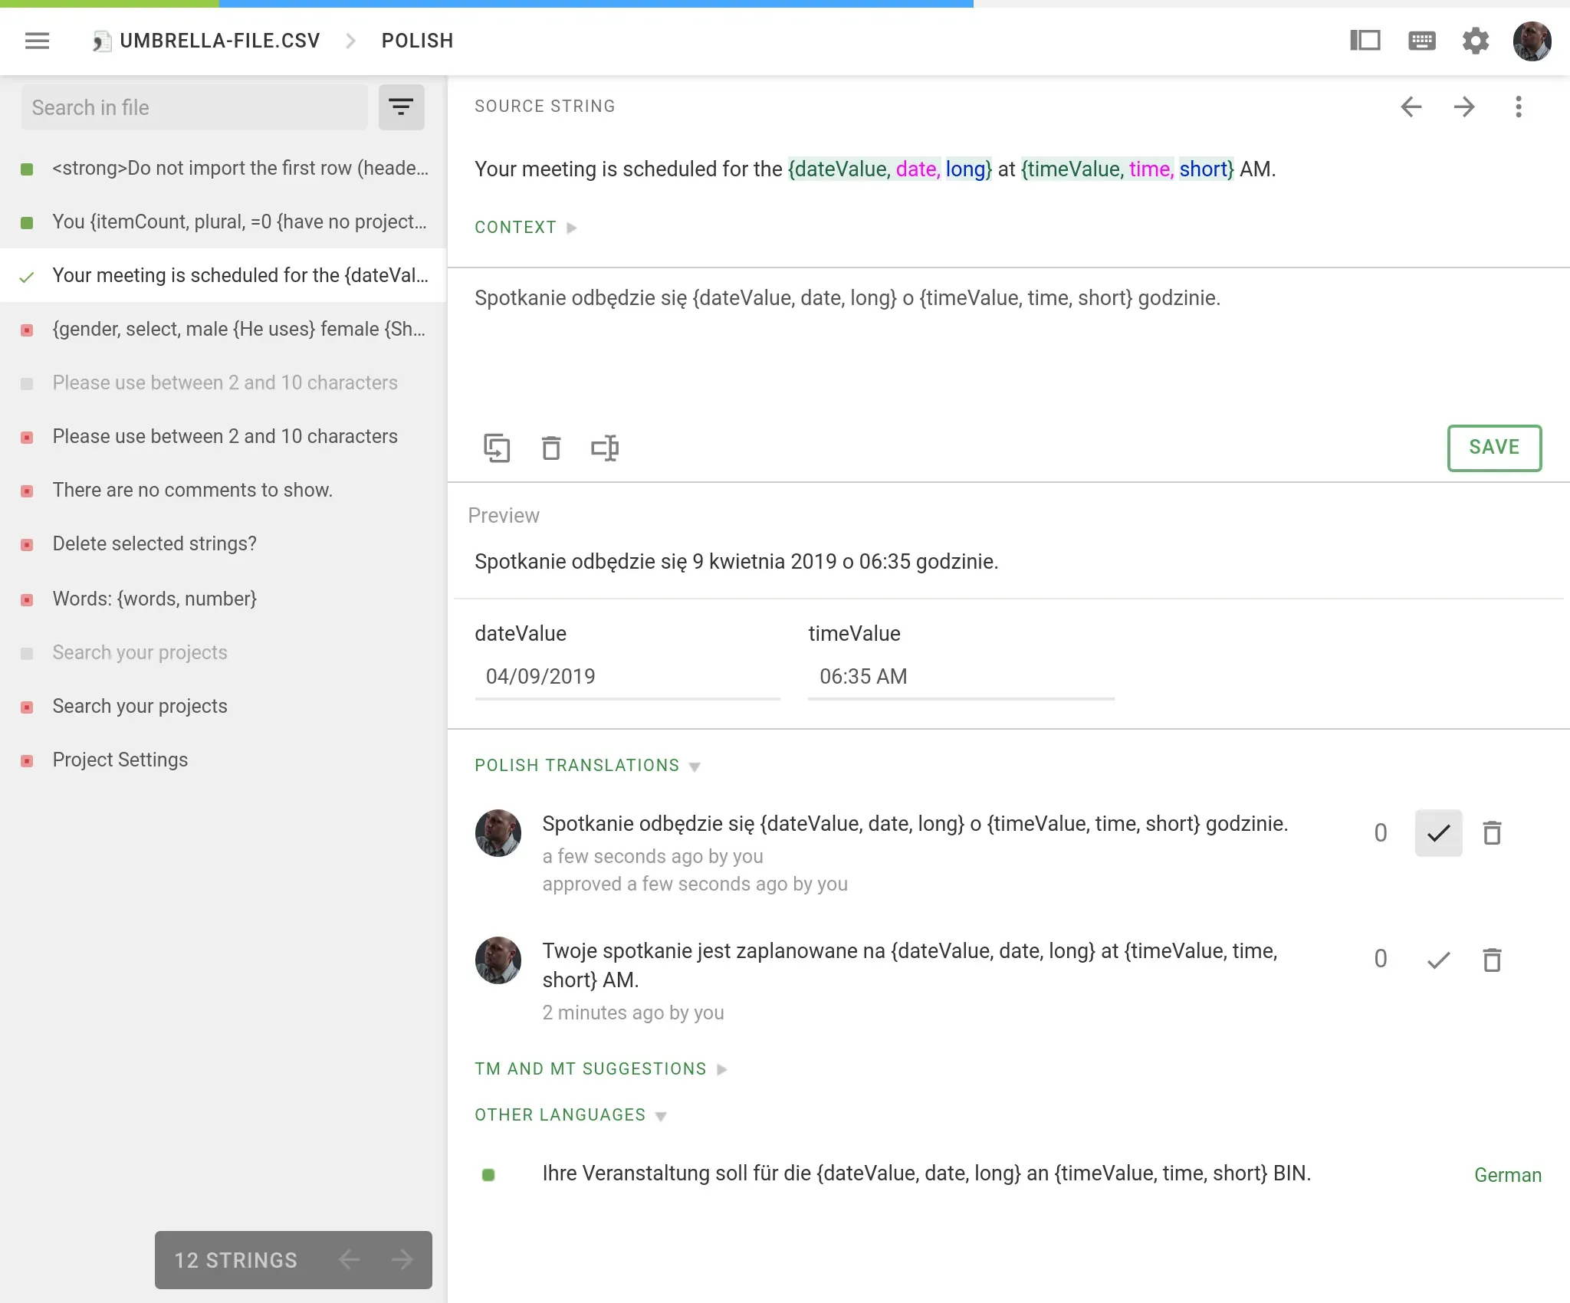Open the UMBRELLA-FILE.CSV breadcrumb
This screenshot has width=1570, height=1303.
(x=219, y=41)
